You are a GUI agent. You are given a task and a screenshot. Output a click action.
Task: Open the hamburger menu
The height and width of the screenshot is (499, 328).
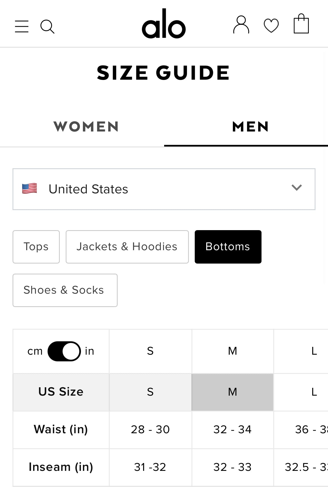pos(22,26)
